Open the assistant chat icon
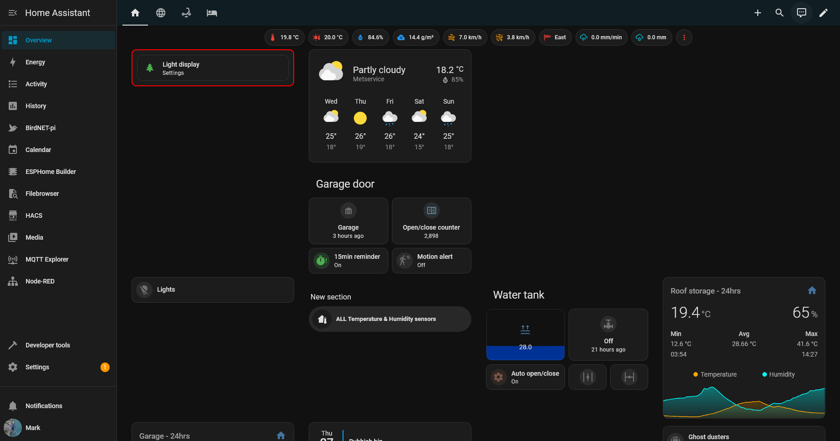 802,13
